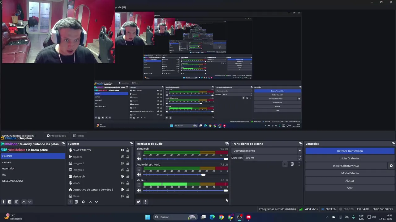The width and height of the screenshot is (396, 222).
Task: Enable Modo Estudio
Action: (350, 173)
